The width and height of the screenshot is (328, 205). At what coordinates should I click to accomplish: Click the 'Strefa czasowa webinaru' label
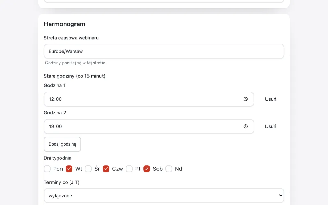[71, 38]
